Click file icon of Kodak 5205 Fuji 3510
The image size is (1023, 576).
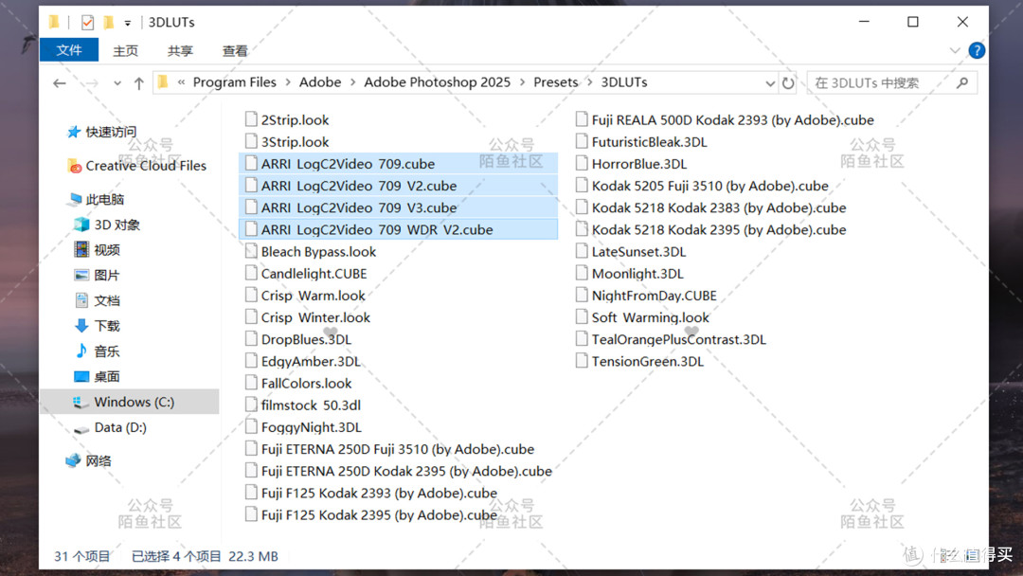582,186
